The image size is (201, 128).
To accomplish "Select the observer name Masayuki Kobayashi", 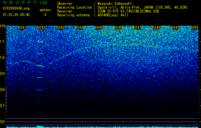I will (x=115, y=4).
